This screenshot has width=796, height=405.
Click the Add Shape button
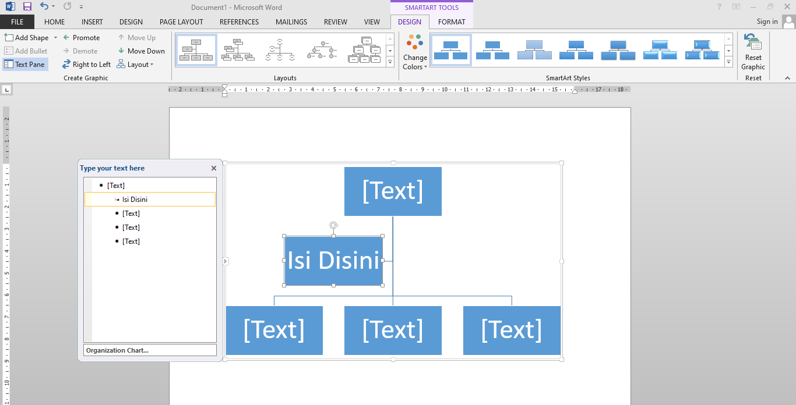27,37
